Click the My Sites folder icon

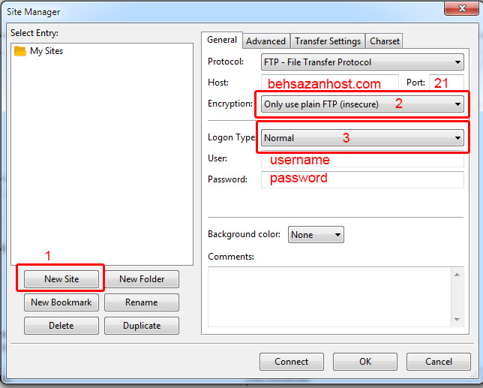[20, 51]
